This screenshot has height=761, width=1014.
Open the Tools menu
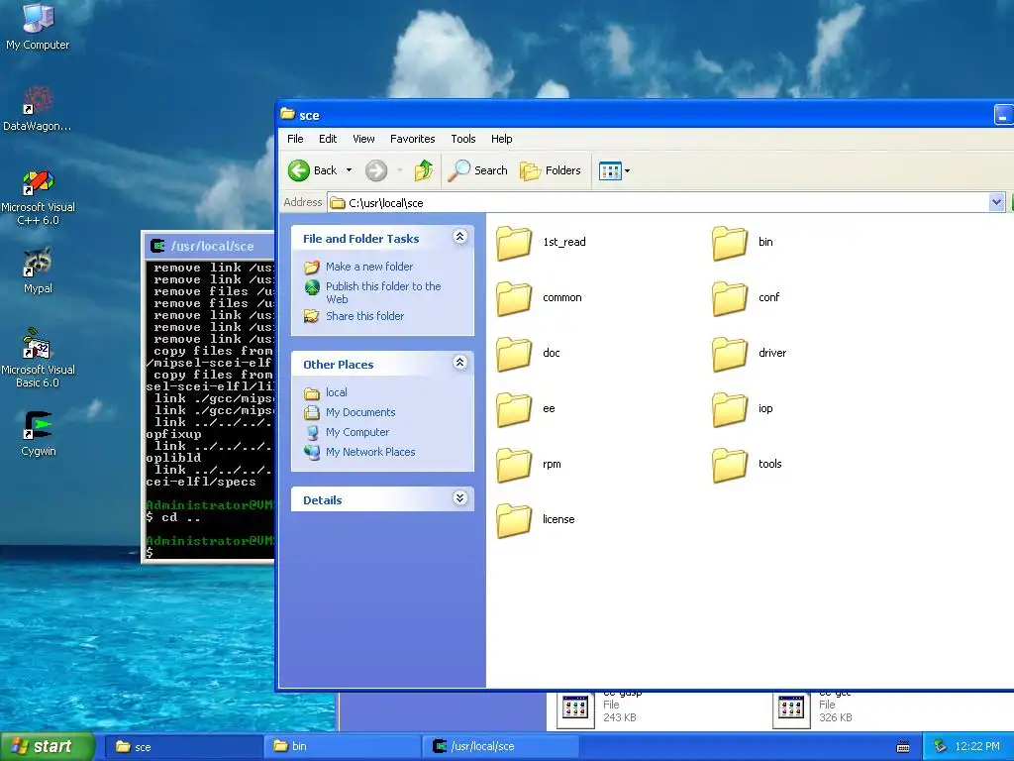pyautogui.click(x=463, y=139)
